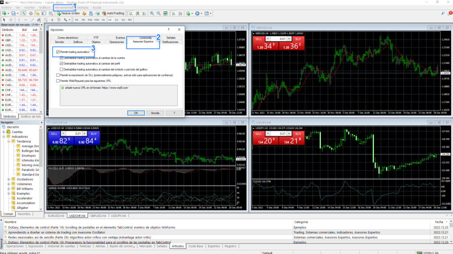This screenshot has height=254, width=453.
Task: Toggle 'Permitir trading automático' checkbox
Action: 58,52
